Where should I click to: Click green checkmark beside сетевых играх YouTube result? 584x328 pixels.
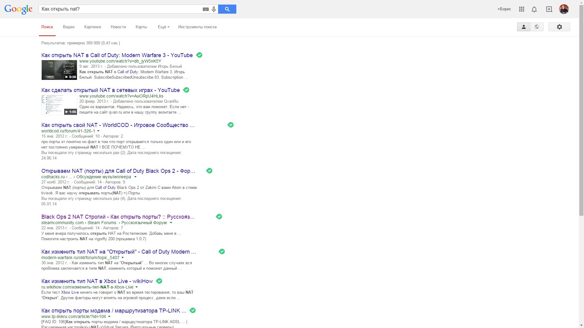click(186, 90)
